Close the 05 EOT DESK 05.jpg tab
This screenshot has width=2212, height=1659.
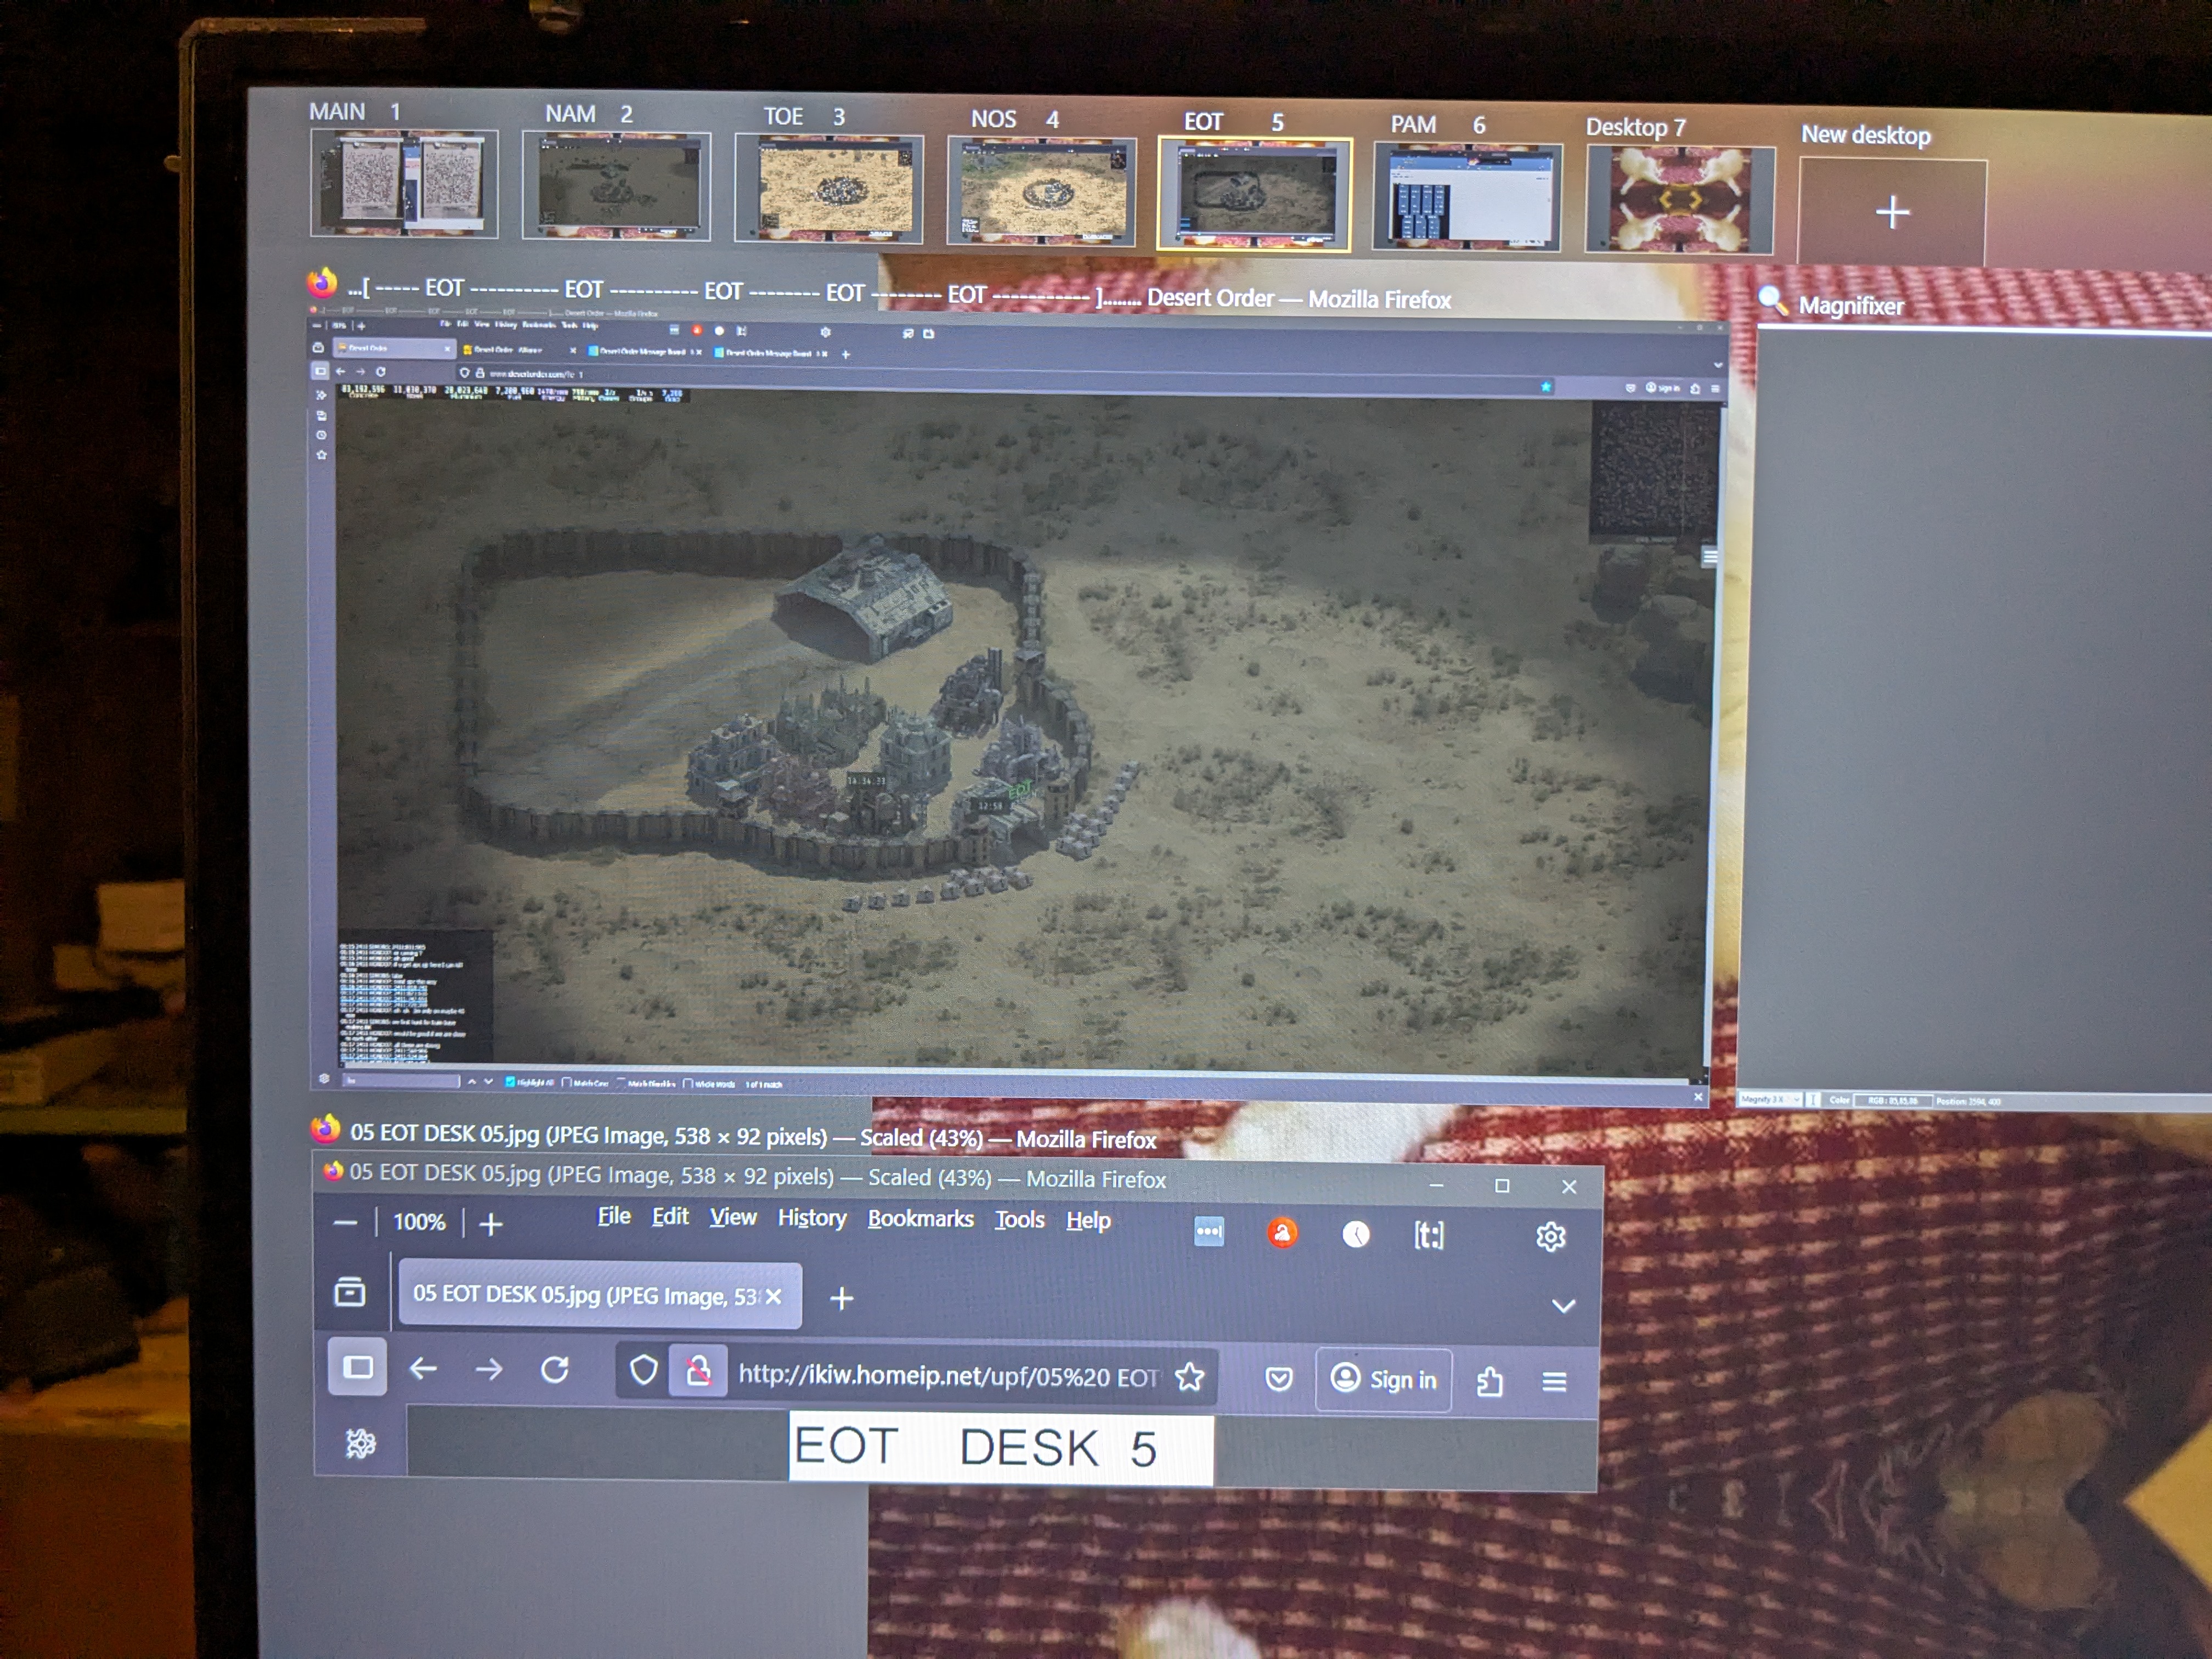tap(773, 1297)
